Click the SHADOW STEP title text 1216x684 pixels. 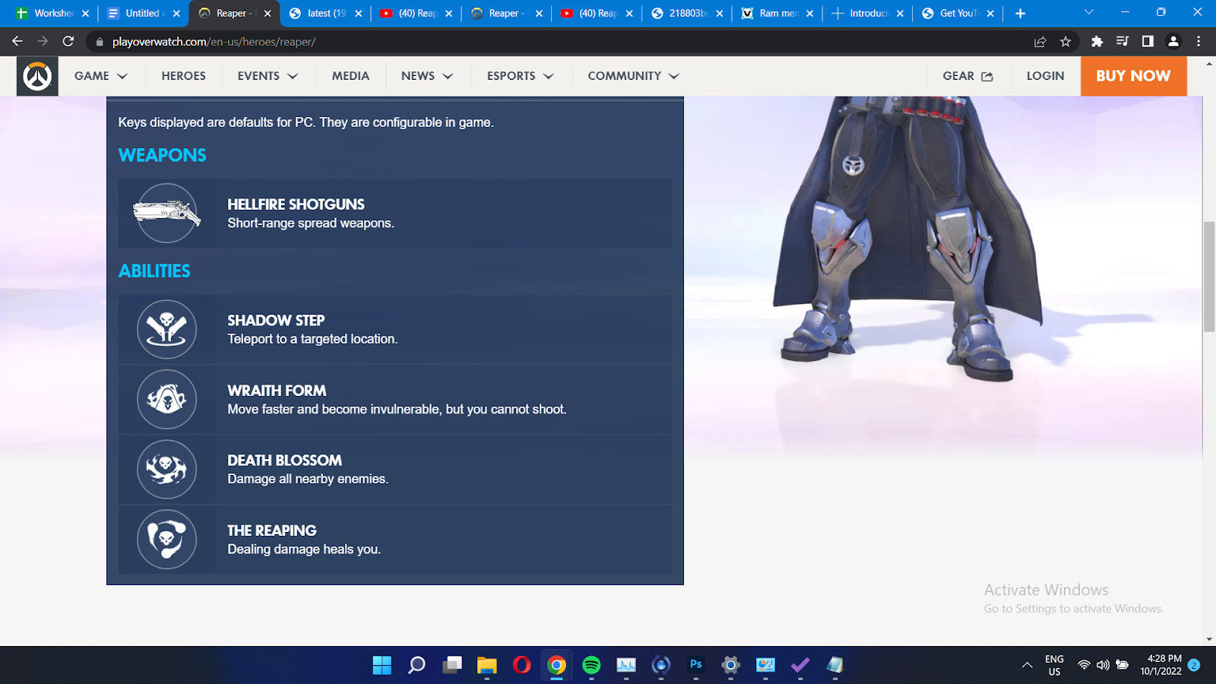(x=276, y=321)
